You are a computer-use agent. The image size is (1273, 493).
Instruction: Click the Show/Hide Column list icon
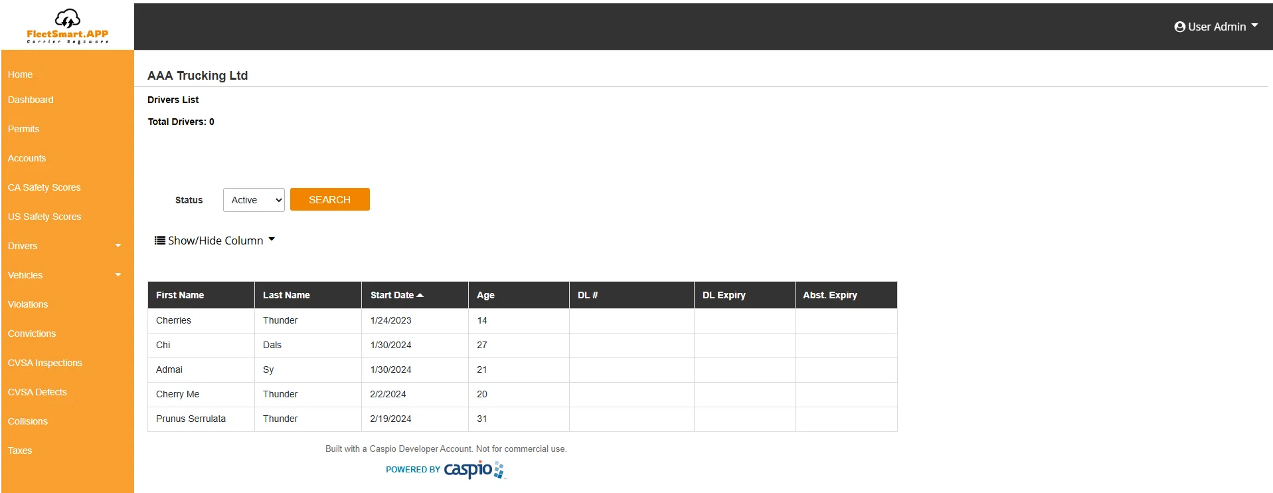160,241
